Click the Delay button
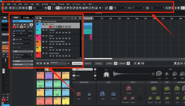Screen dimensions: 185x106 coord(110,63)
